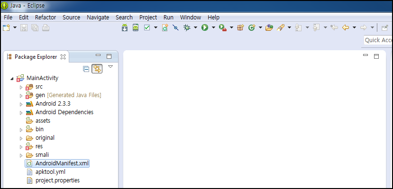Click the Next Annotation icon
This screenshot has width=393, height=189.
(x=298, y=27)
